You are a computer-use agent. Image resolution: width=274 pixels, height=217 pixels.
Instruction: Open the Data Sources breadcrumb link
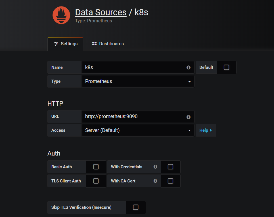click(101, 12)
